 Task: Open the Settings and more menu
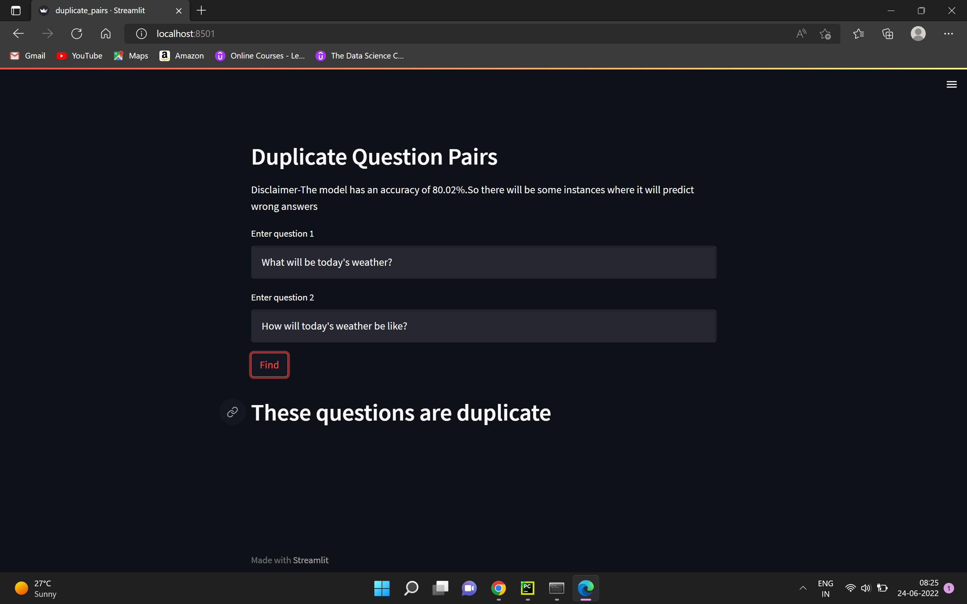tap(948, 34)
